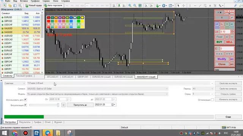
Task: Click the SELL button on trade panel
Action: tap(229, 42)
